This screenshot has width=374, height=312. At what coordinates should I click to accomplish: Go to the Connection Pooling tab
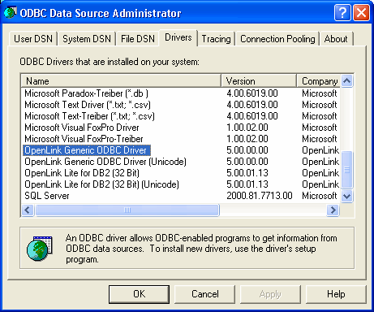[x=277, y=39]
